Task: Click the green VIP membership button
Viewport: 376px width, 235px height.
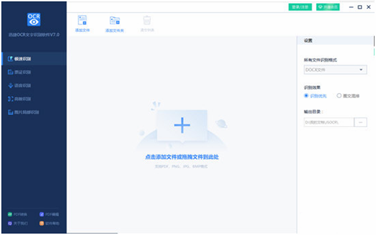Action: pyautogui.click(x=328, y=7)
